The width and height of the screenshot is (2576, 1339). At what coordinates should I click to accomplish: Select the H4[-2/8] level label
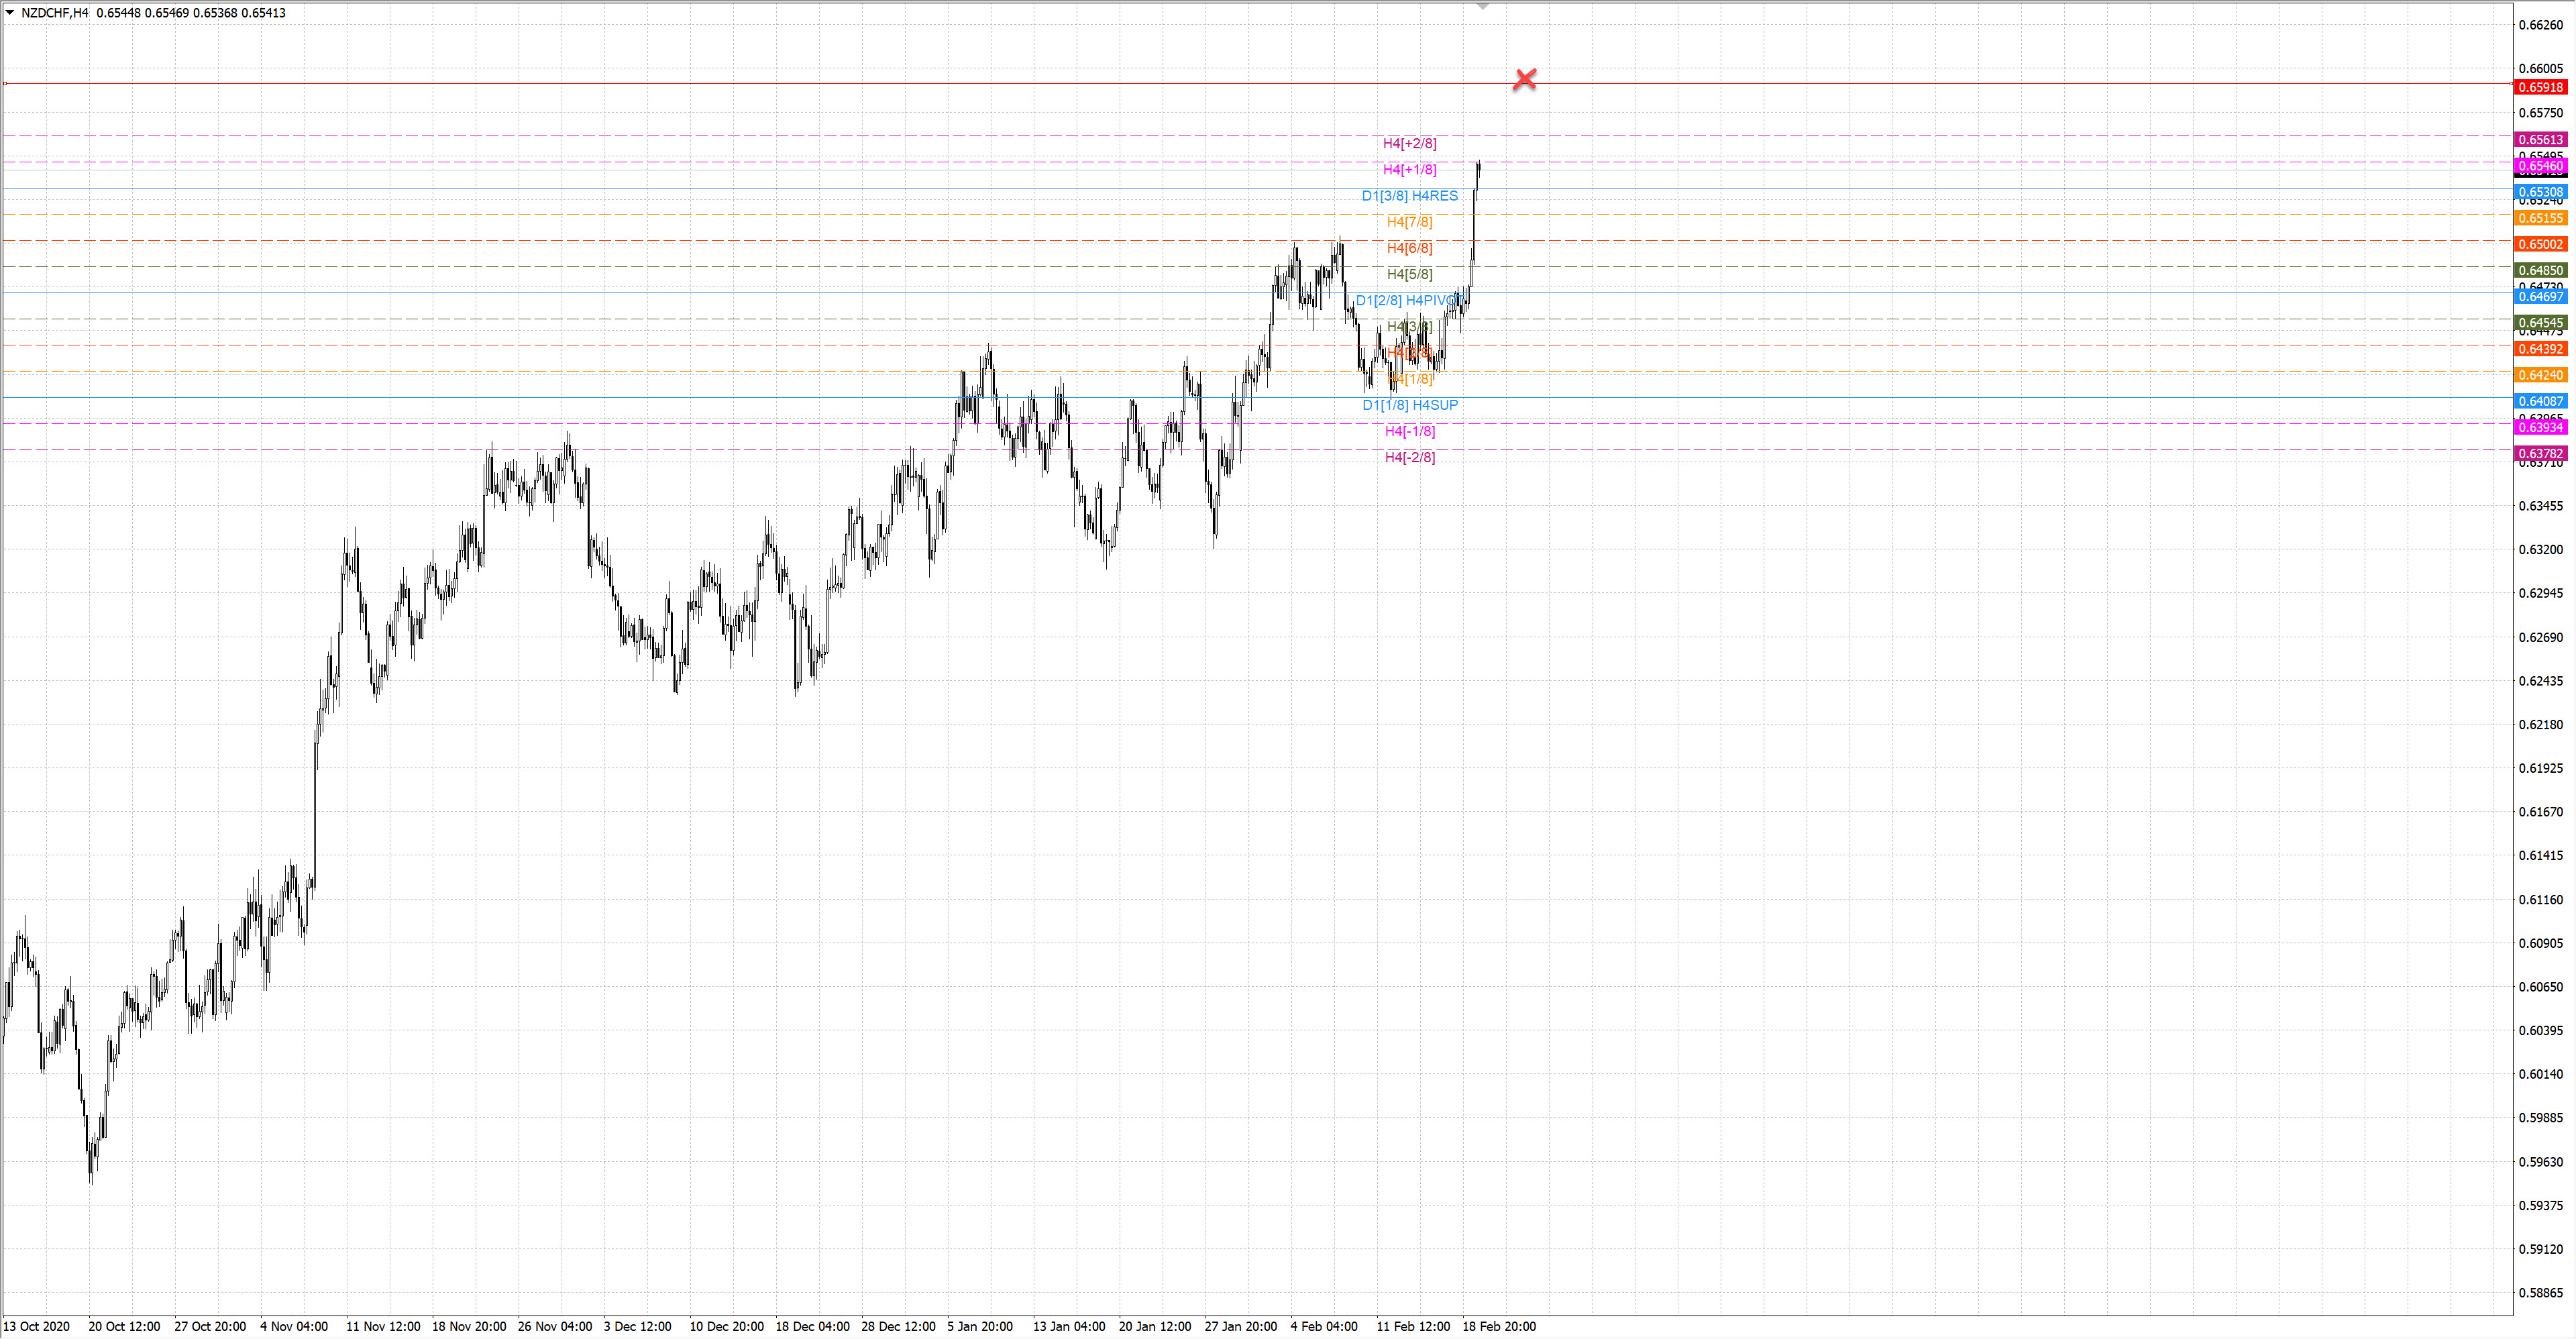(1409, 458)
